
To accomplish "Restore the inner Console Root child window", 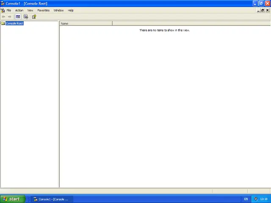I will (x=263, y=10).
